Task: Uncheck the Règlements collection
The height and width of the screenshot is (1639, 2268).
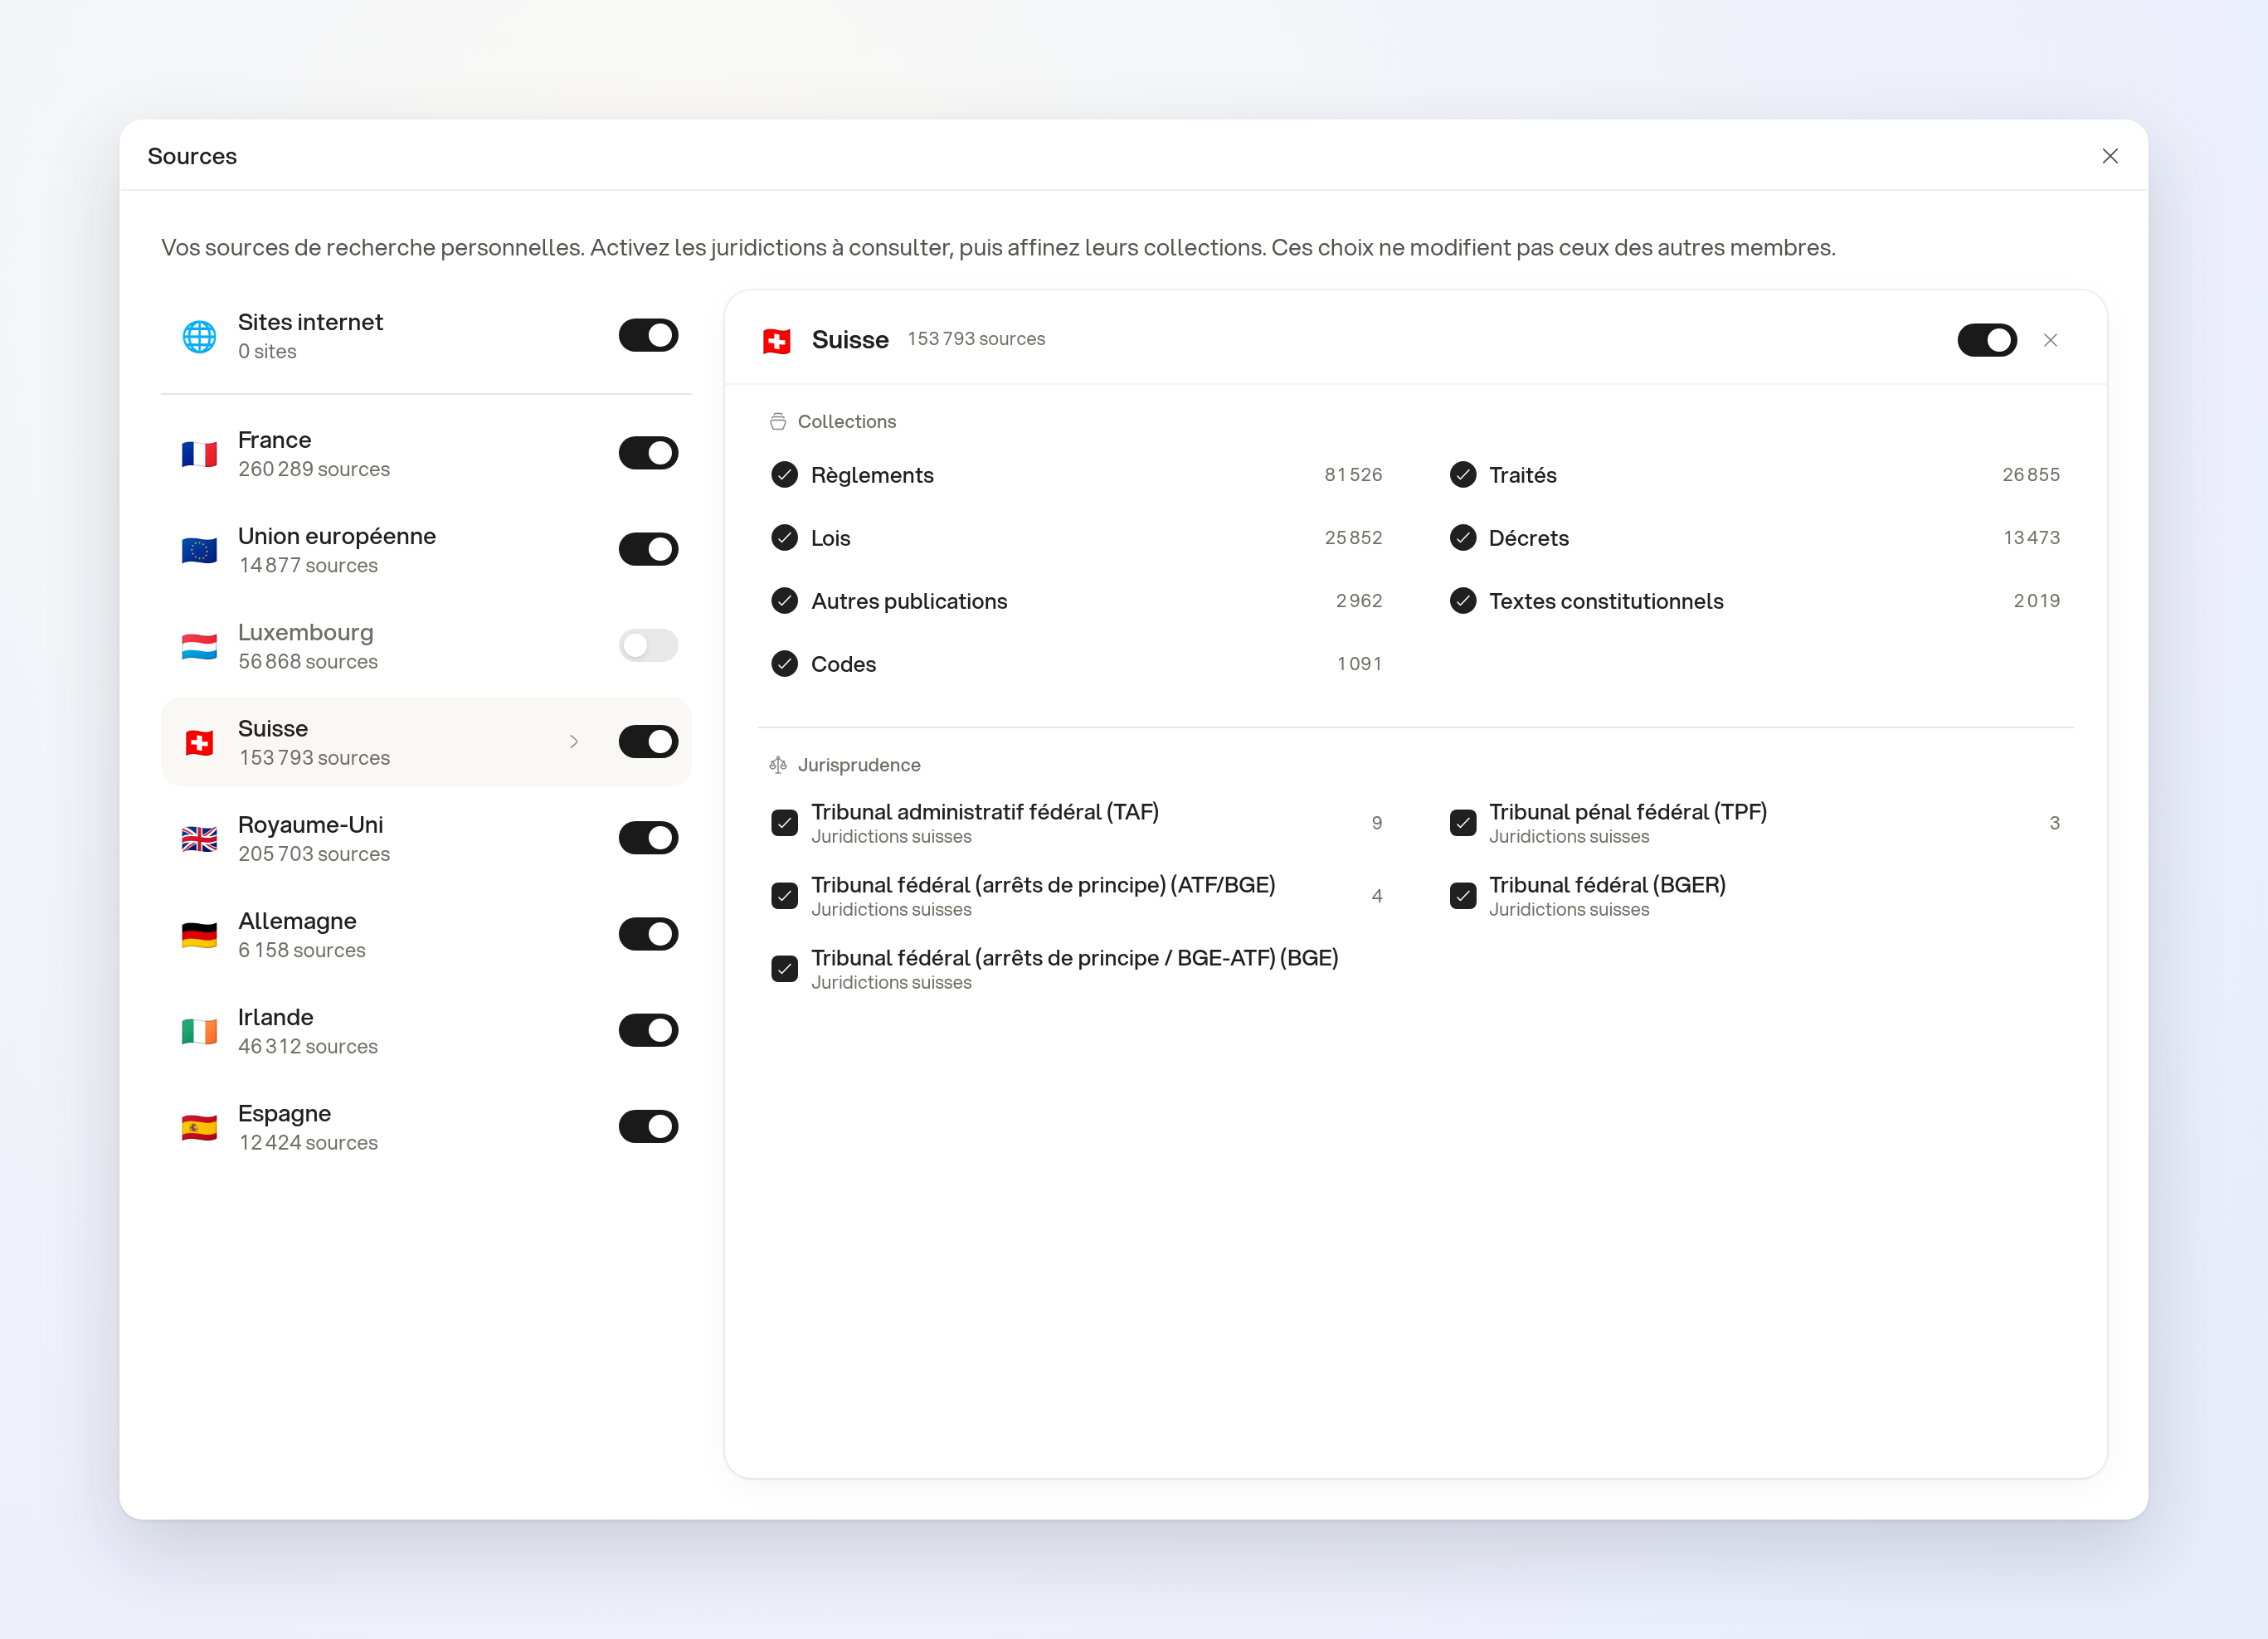Action: (x=784, y=475)
